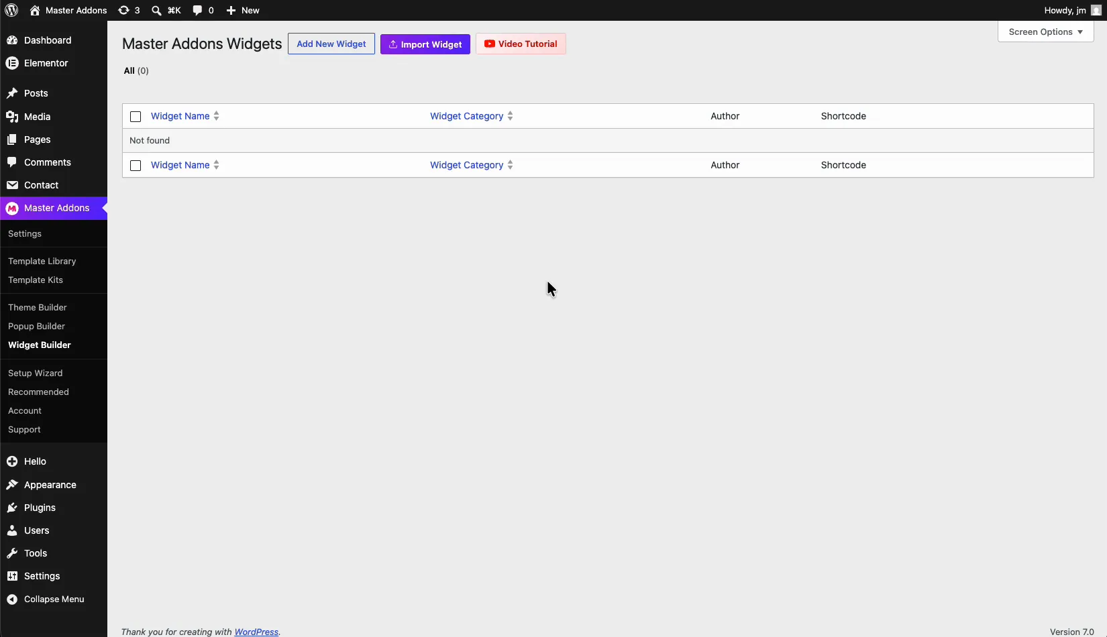Click the Elementor logo icon in sidebar
The width and height of the screenshot is (1107, 637).
12,63
